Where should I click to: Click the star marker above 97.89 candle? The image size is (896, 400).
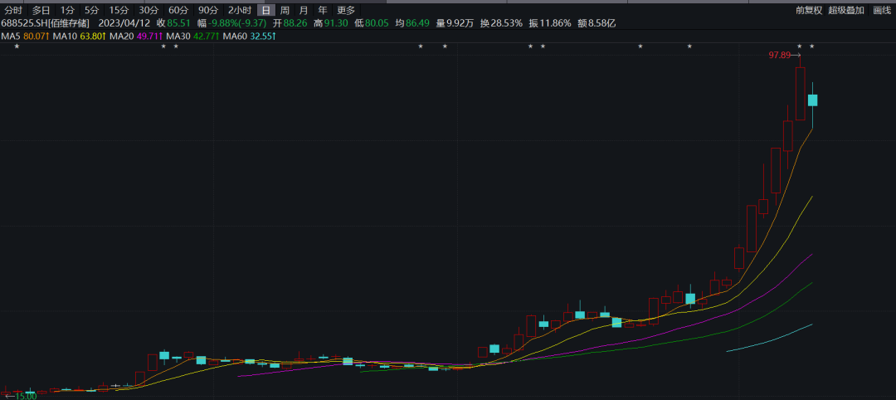pos(800,46)
